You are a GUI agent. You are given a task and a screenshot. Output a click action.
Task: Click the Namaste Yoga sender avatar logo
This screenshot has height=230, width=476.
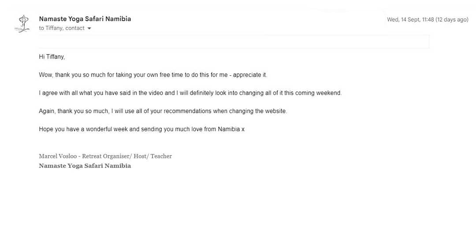(22, 23)
